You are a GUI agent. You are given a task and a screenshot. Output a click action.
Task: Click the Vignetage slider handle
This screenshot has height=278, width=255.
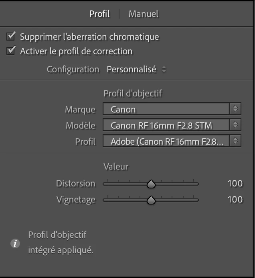click(151, 200)
